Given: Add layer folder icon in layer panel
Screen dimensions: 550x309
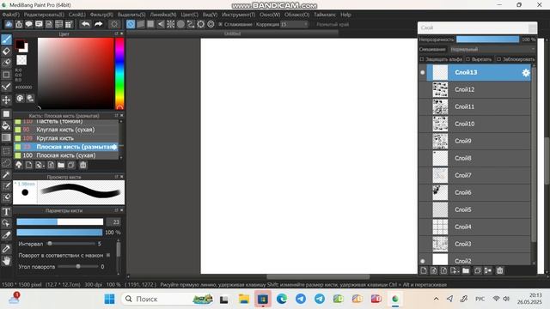Looking at the screenshot, I should click(466, 270).
